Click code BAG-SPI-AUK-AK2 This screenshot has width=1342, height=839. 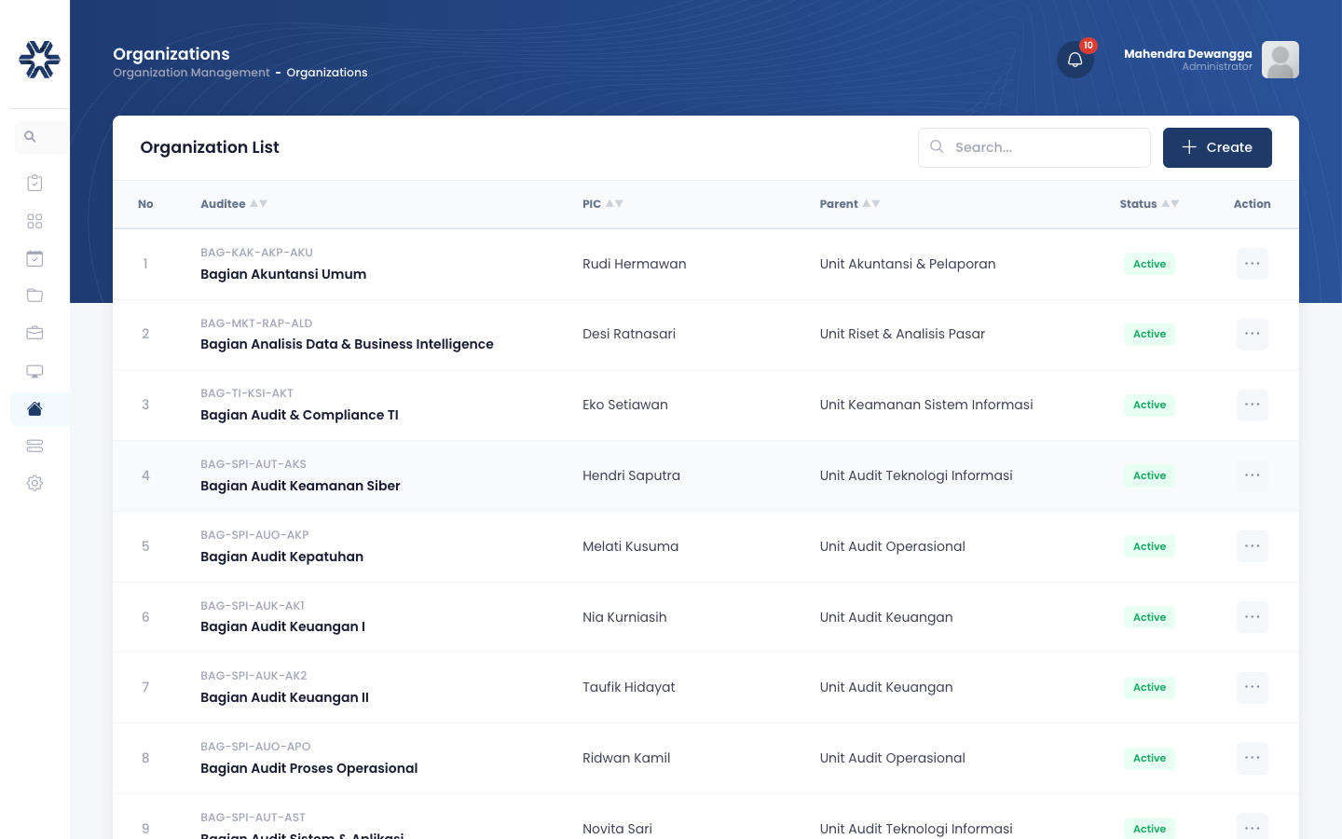pos(253,676)
